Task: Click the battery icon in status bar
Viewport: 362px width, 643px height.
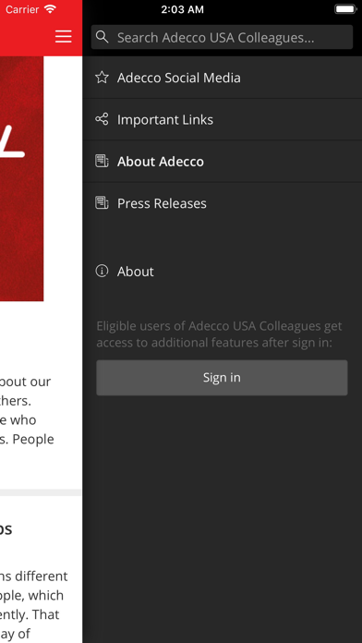Action: pos(345,9)
